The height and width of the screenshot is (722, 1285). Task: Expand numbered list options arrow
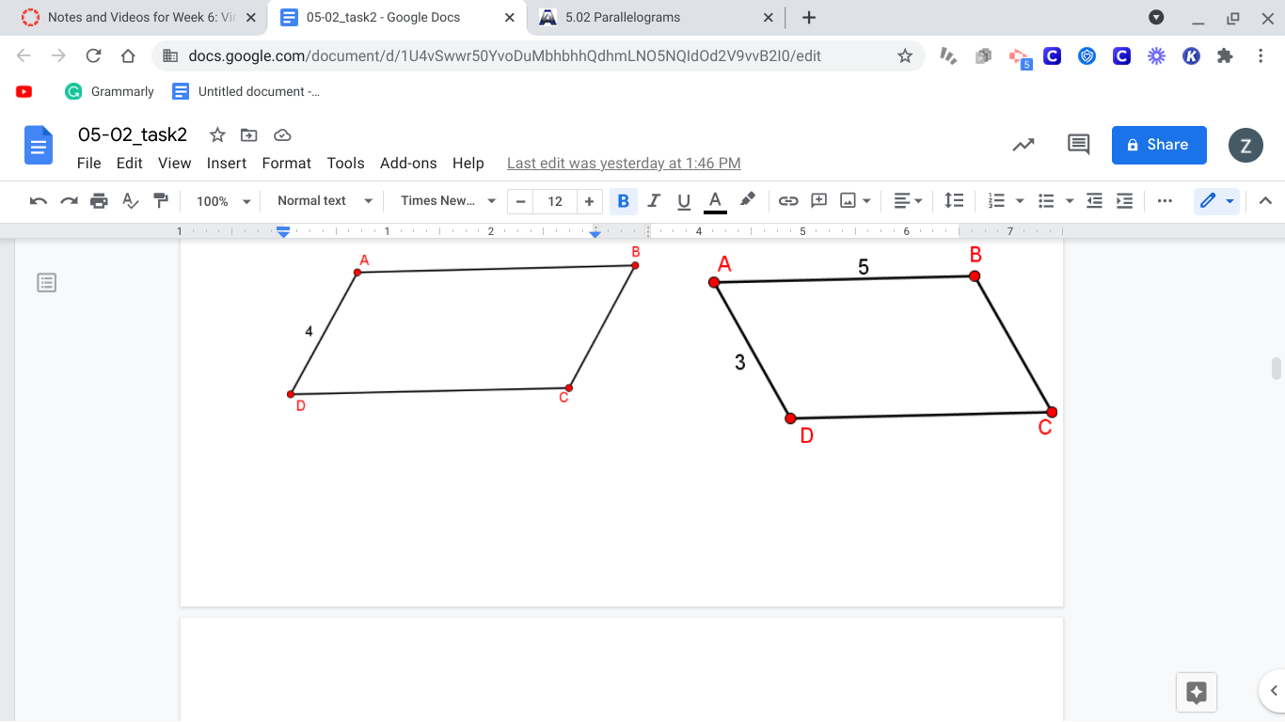pos(1020,201)
